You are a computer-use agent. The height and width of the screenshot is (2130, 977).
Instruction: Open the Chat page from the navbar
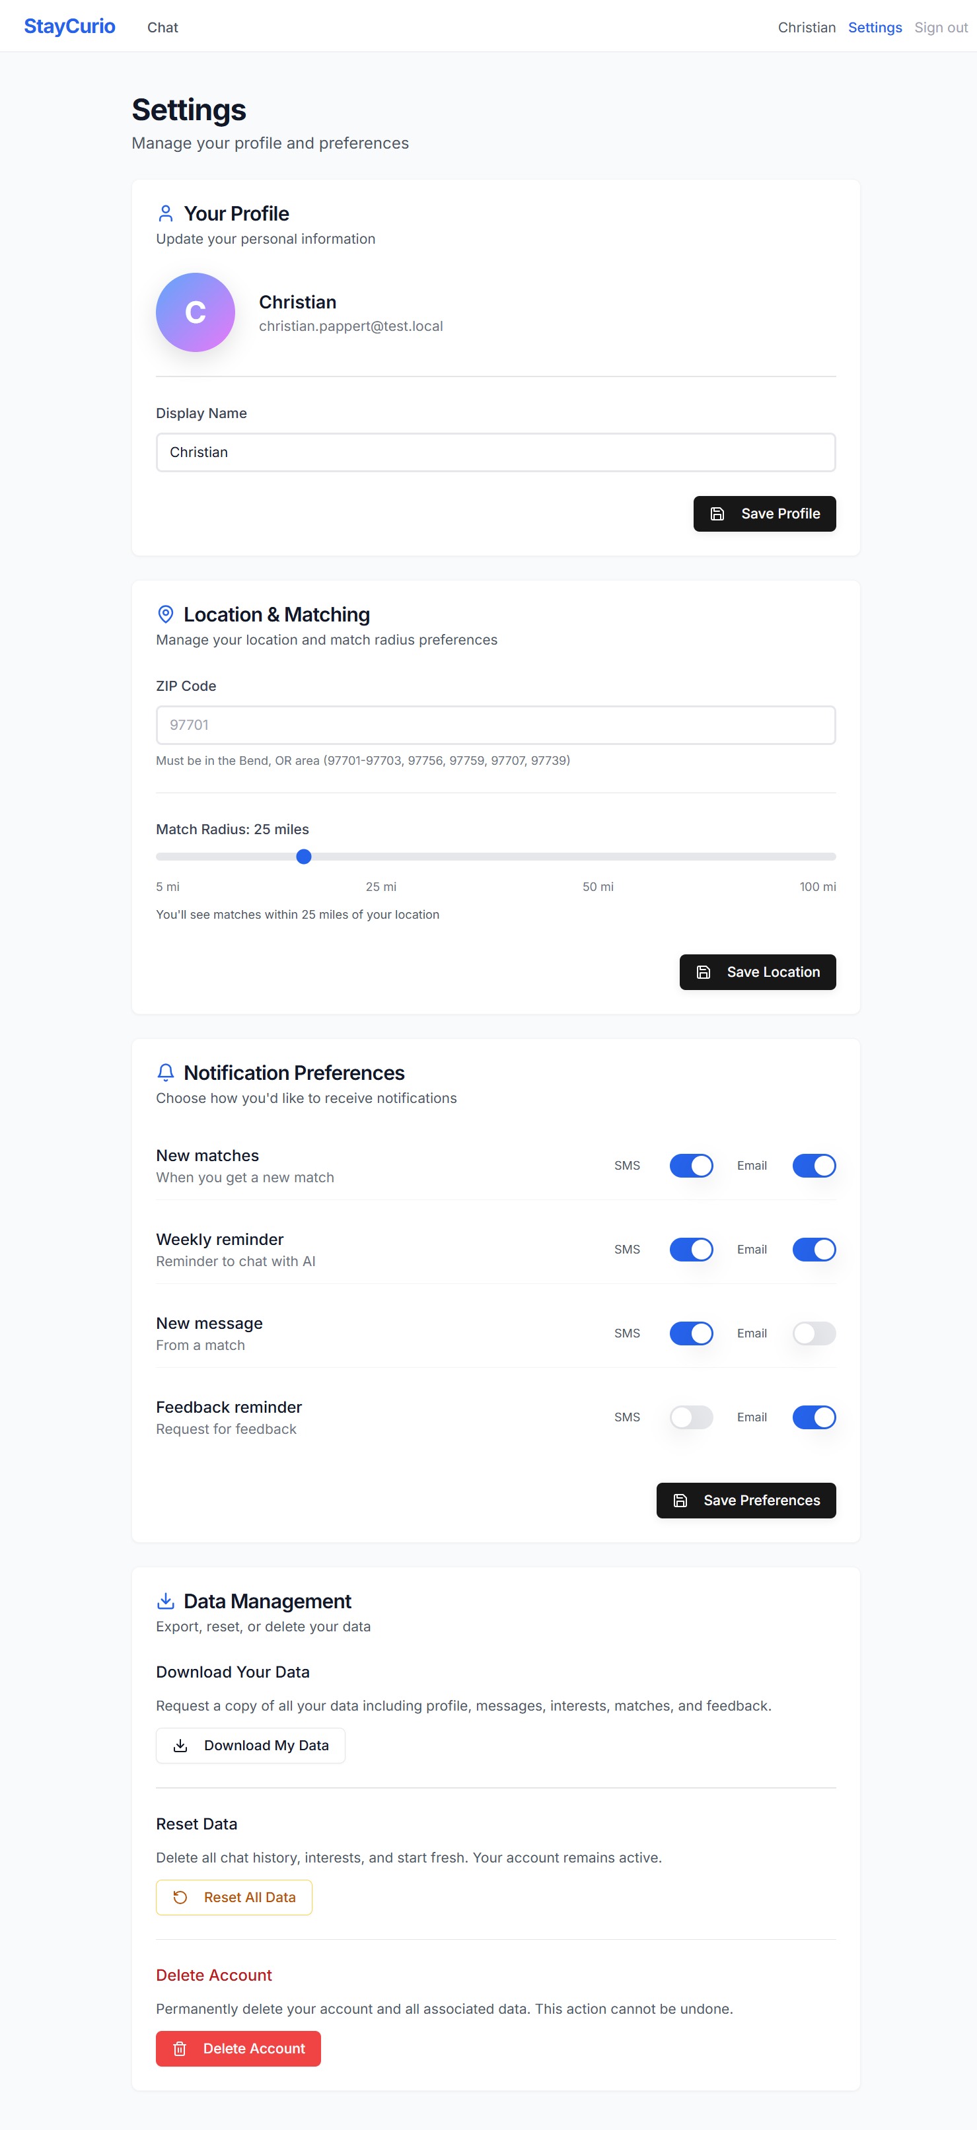coord(162,27)
